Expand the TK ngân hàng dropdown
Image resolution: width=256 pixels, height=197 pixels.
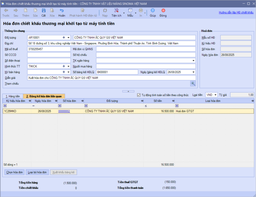tap(193, 61)
